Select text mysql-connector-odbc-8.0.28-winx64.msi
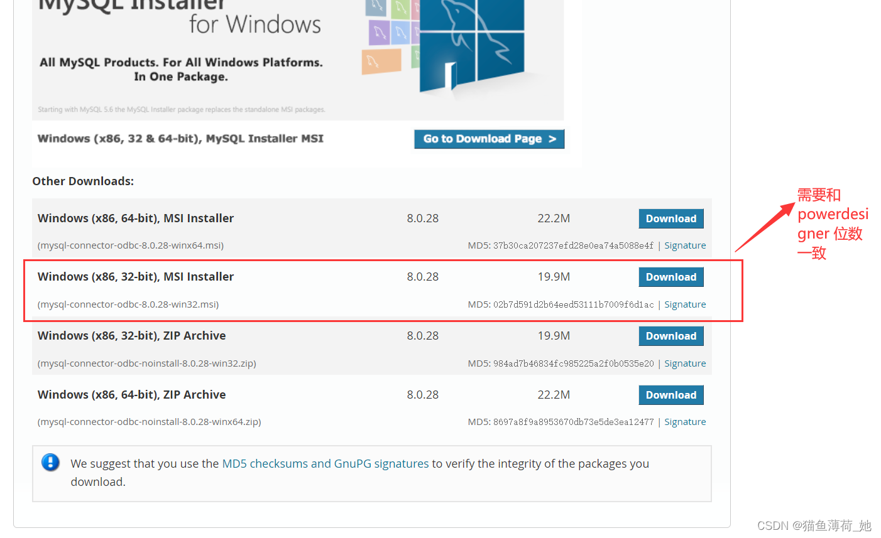Screen dimensions: 881x538 coord(131,245)
